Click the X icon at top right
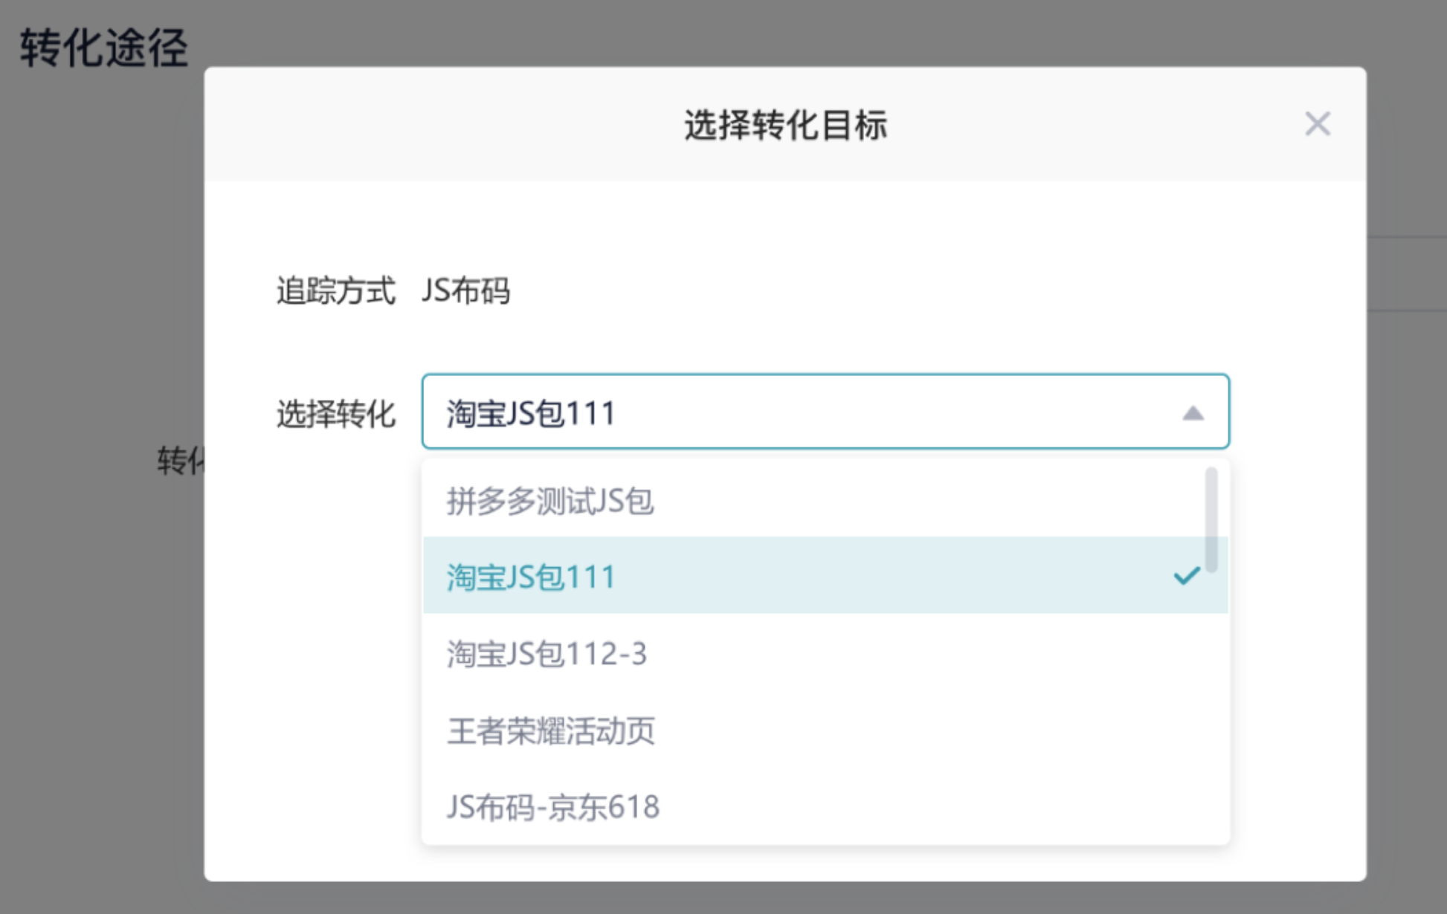The width and height of the screenshot is (1447, 914). click(1318, 123)
